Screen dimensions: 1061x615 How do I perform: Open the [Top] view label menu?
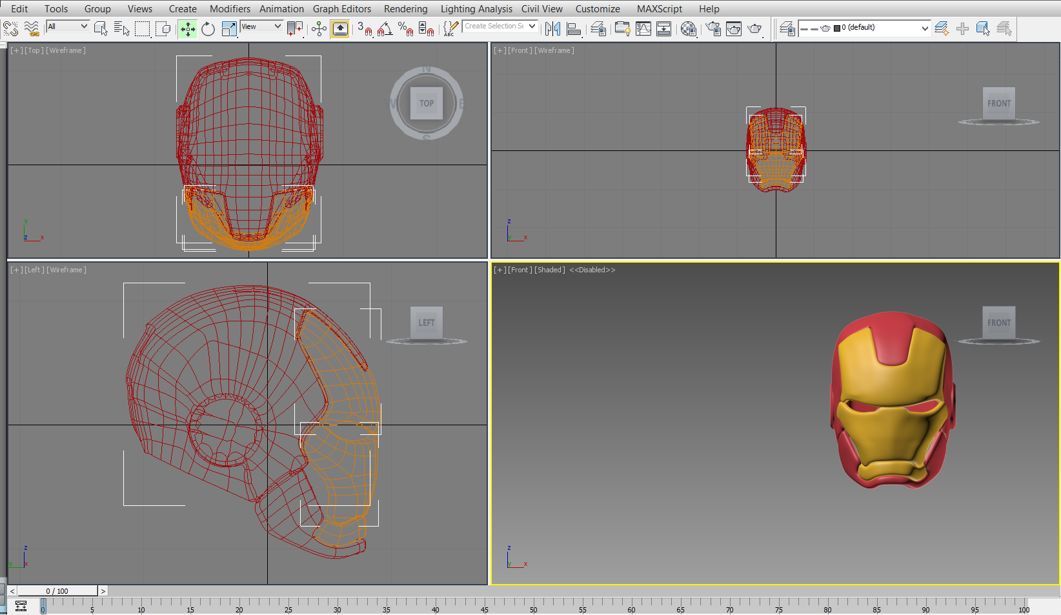(x=34, y=50)
